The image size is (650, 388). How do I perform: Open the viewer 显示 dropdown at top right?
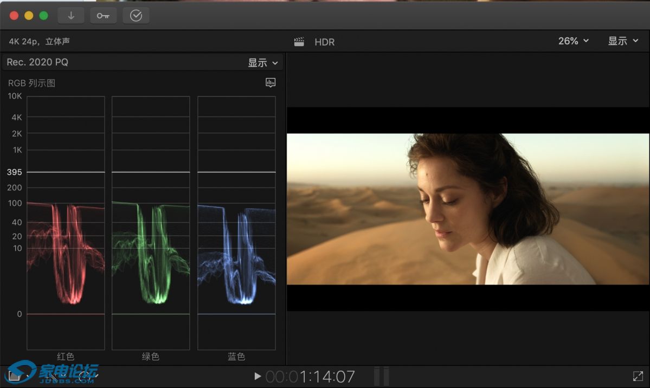pos(623,41)
